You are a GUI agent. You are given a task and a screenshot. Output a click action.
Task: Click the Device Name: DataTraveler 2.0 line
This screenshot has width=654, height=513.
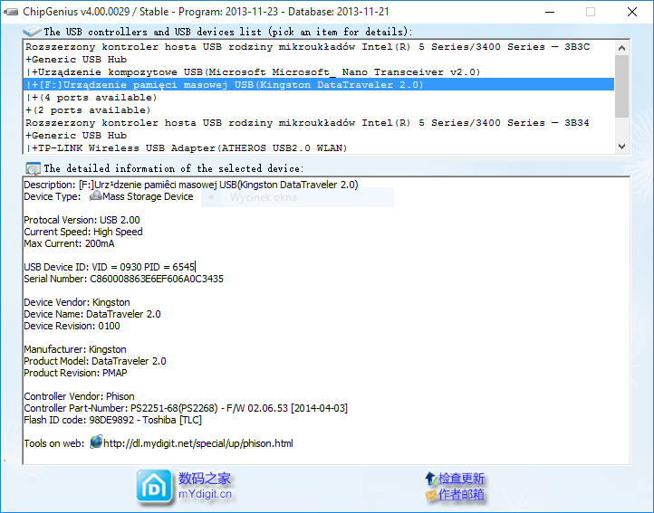(x=92, y=314)
